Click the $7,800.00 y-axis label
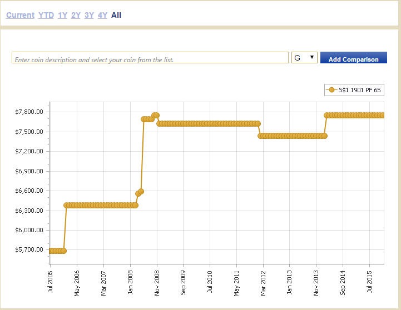The image size is (401, 310). 29,112
